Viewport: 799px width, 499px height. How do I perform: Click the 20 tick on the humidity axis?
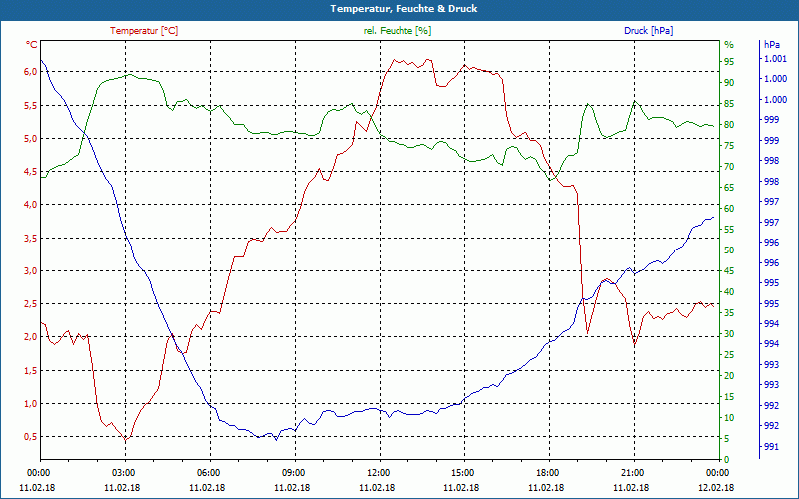coord(729,376)
